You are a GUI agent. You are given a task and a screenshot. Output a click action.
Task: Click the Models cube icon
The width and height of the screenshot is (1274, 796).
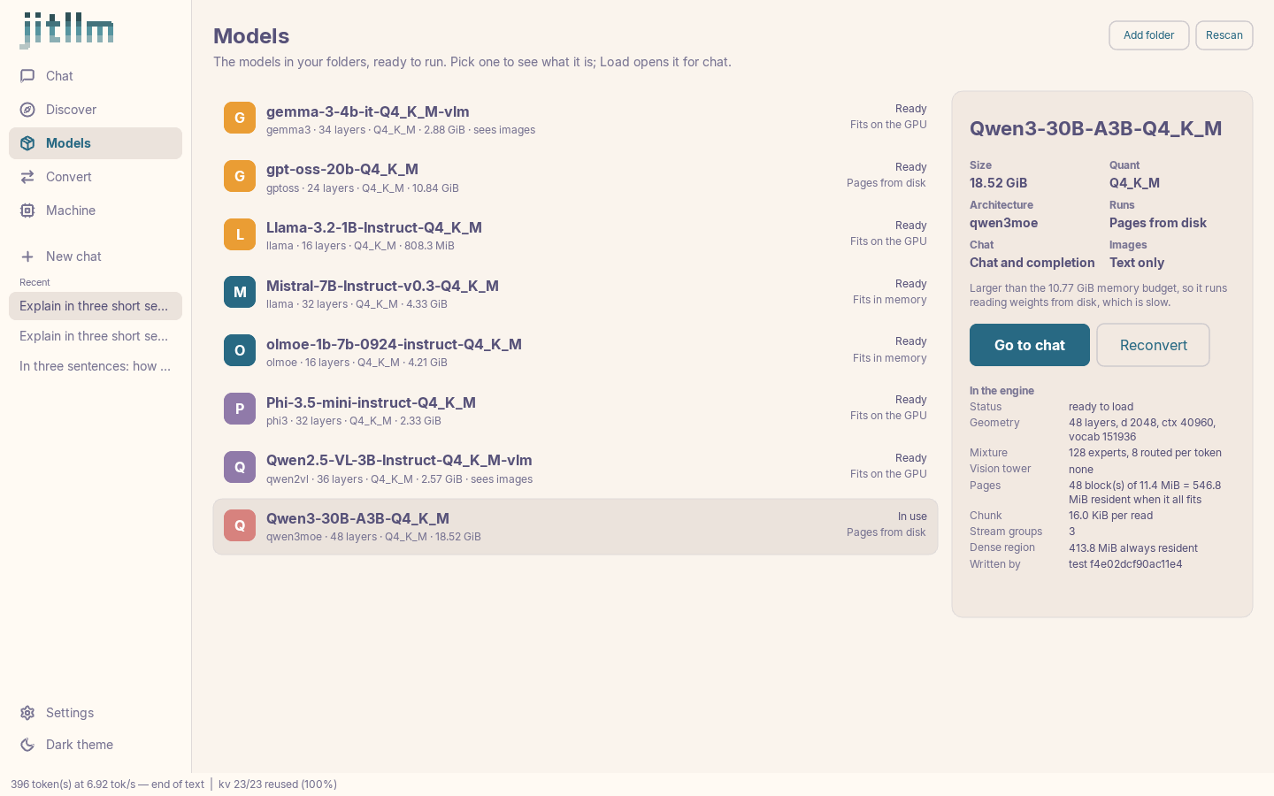click(27, 143)
